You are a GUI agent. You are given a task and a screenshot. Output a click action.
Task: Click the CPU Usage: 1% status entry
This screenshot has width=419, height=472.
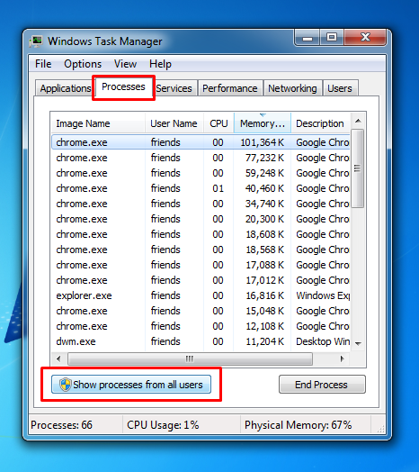[163, 425]
